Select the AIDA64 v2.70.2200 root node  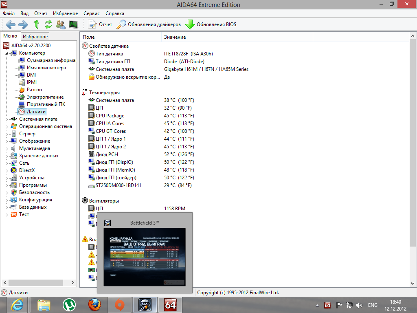pos(31,46)
